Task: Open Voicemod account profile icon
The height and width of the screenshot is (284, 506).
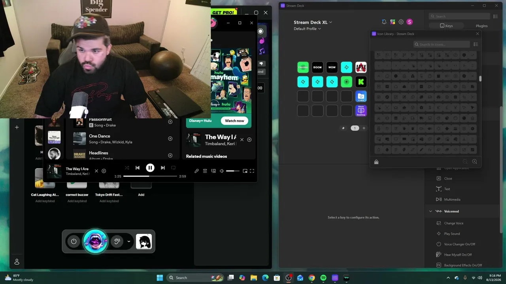Action: [17, 262]
